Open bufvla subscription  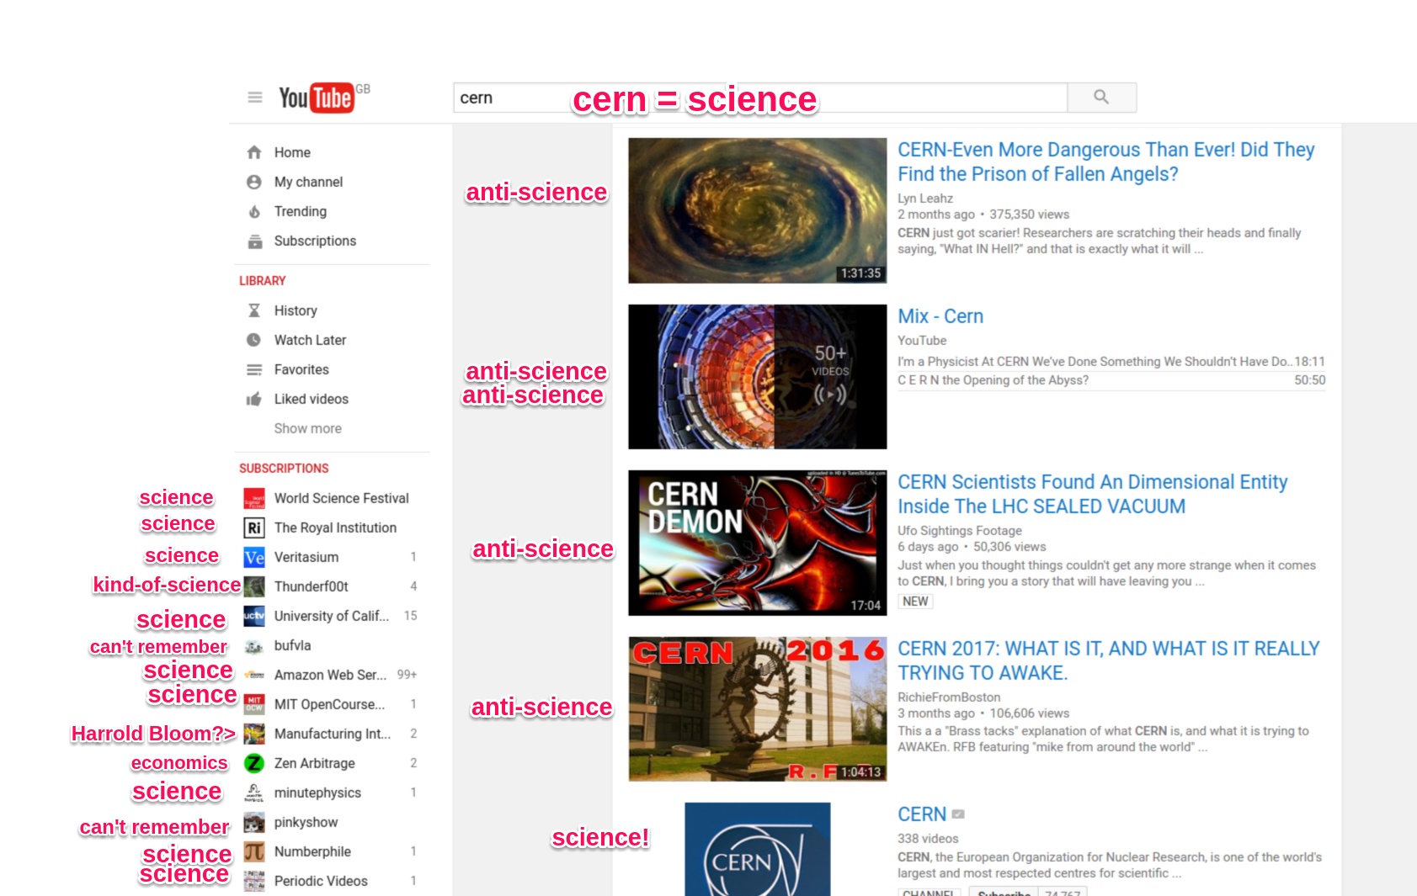[x=293, y=645]
